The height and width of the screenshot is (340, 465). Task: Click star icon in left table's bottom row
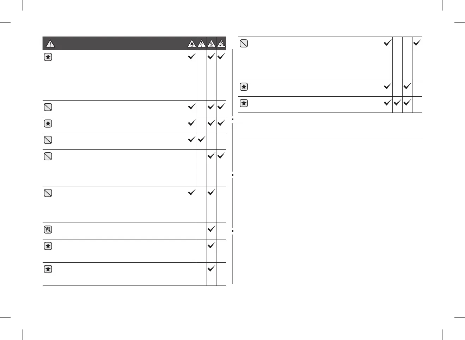(x=48, y=269)
